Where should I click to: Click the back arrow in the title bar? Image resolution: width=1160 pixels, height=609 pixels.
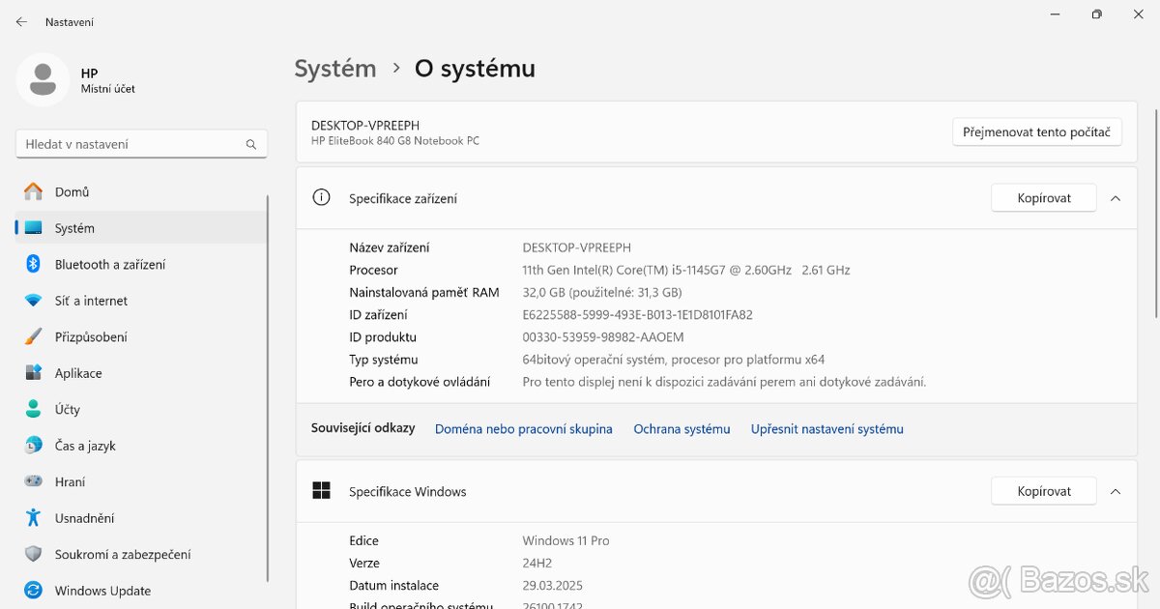click(21, 21)
